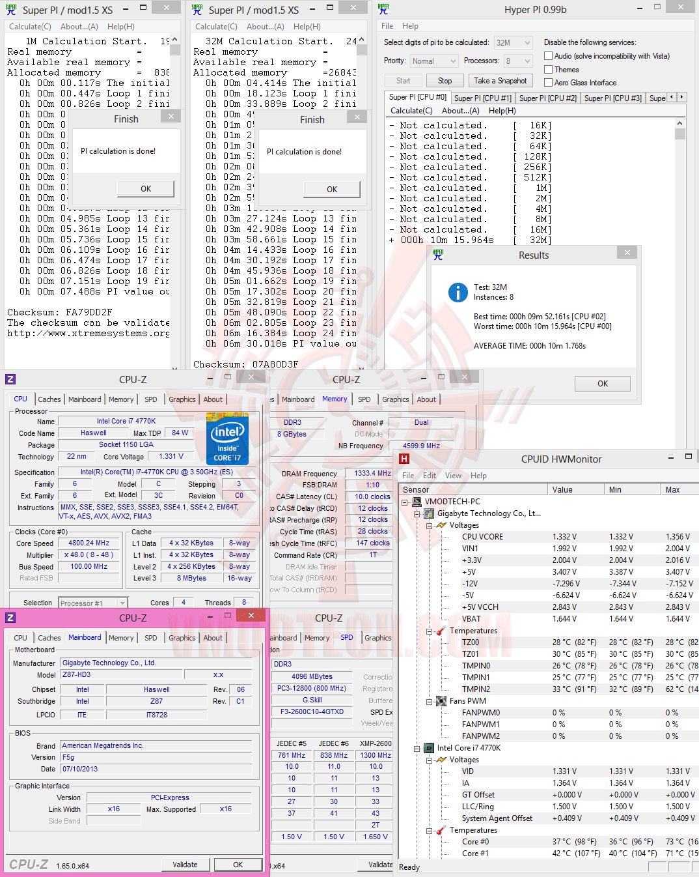This screenshot has width=699, height=877.
Task: Switch to Super PI [CPU #2] tab
Action: (x=547, y=98)
